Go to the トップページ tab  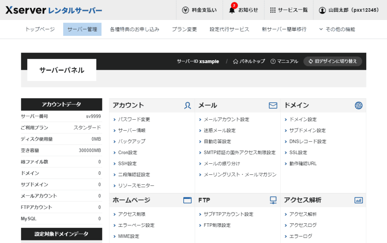[x=40, y=29]
